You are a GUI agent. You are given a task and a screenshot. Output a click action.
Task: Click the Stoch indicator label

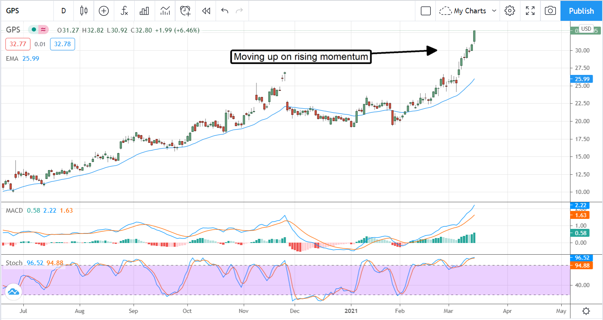click(x=13, y=263)
